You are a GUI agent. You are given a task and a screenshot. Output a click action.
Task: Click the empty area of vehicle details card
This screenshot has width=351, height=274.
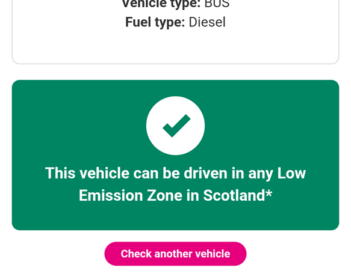[x=176, y=47]
